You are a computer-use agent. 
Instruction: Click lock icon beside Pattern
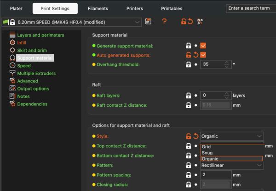[189, 165]
